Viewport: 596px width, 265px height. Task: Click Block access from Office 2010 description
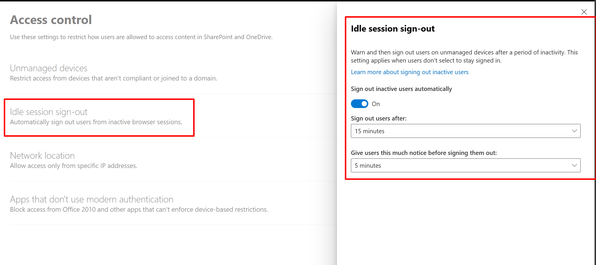(139, 209)
